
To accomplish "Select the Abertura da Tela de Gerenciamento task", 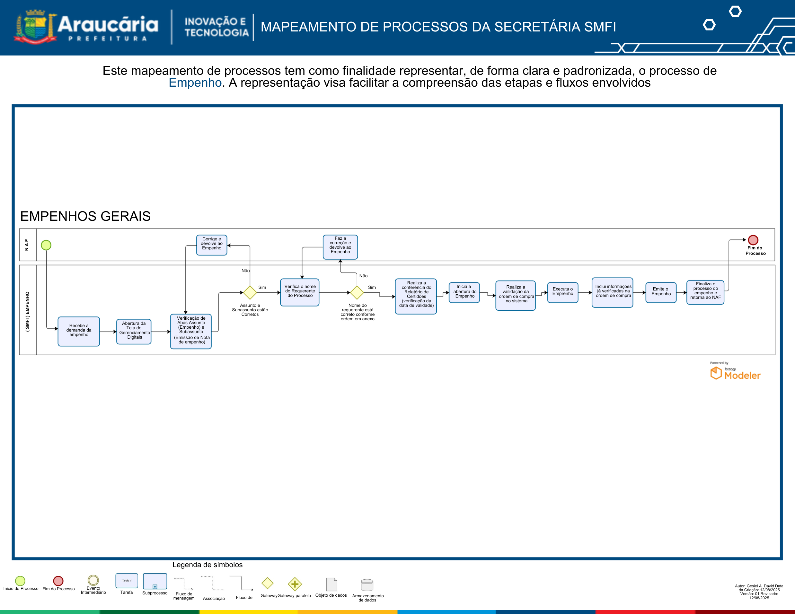I will tap(134, 331).
